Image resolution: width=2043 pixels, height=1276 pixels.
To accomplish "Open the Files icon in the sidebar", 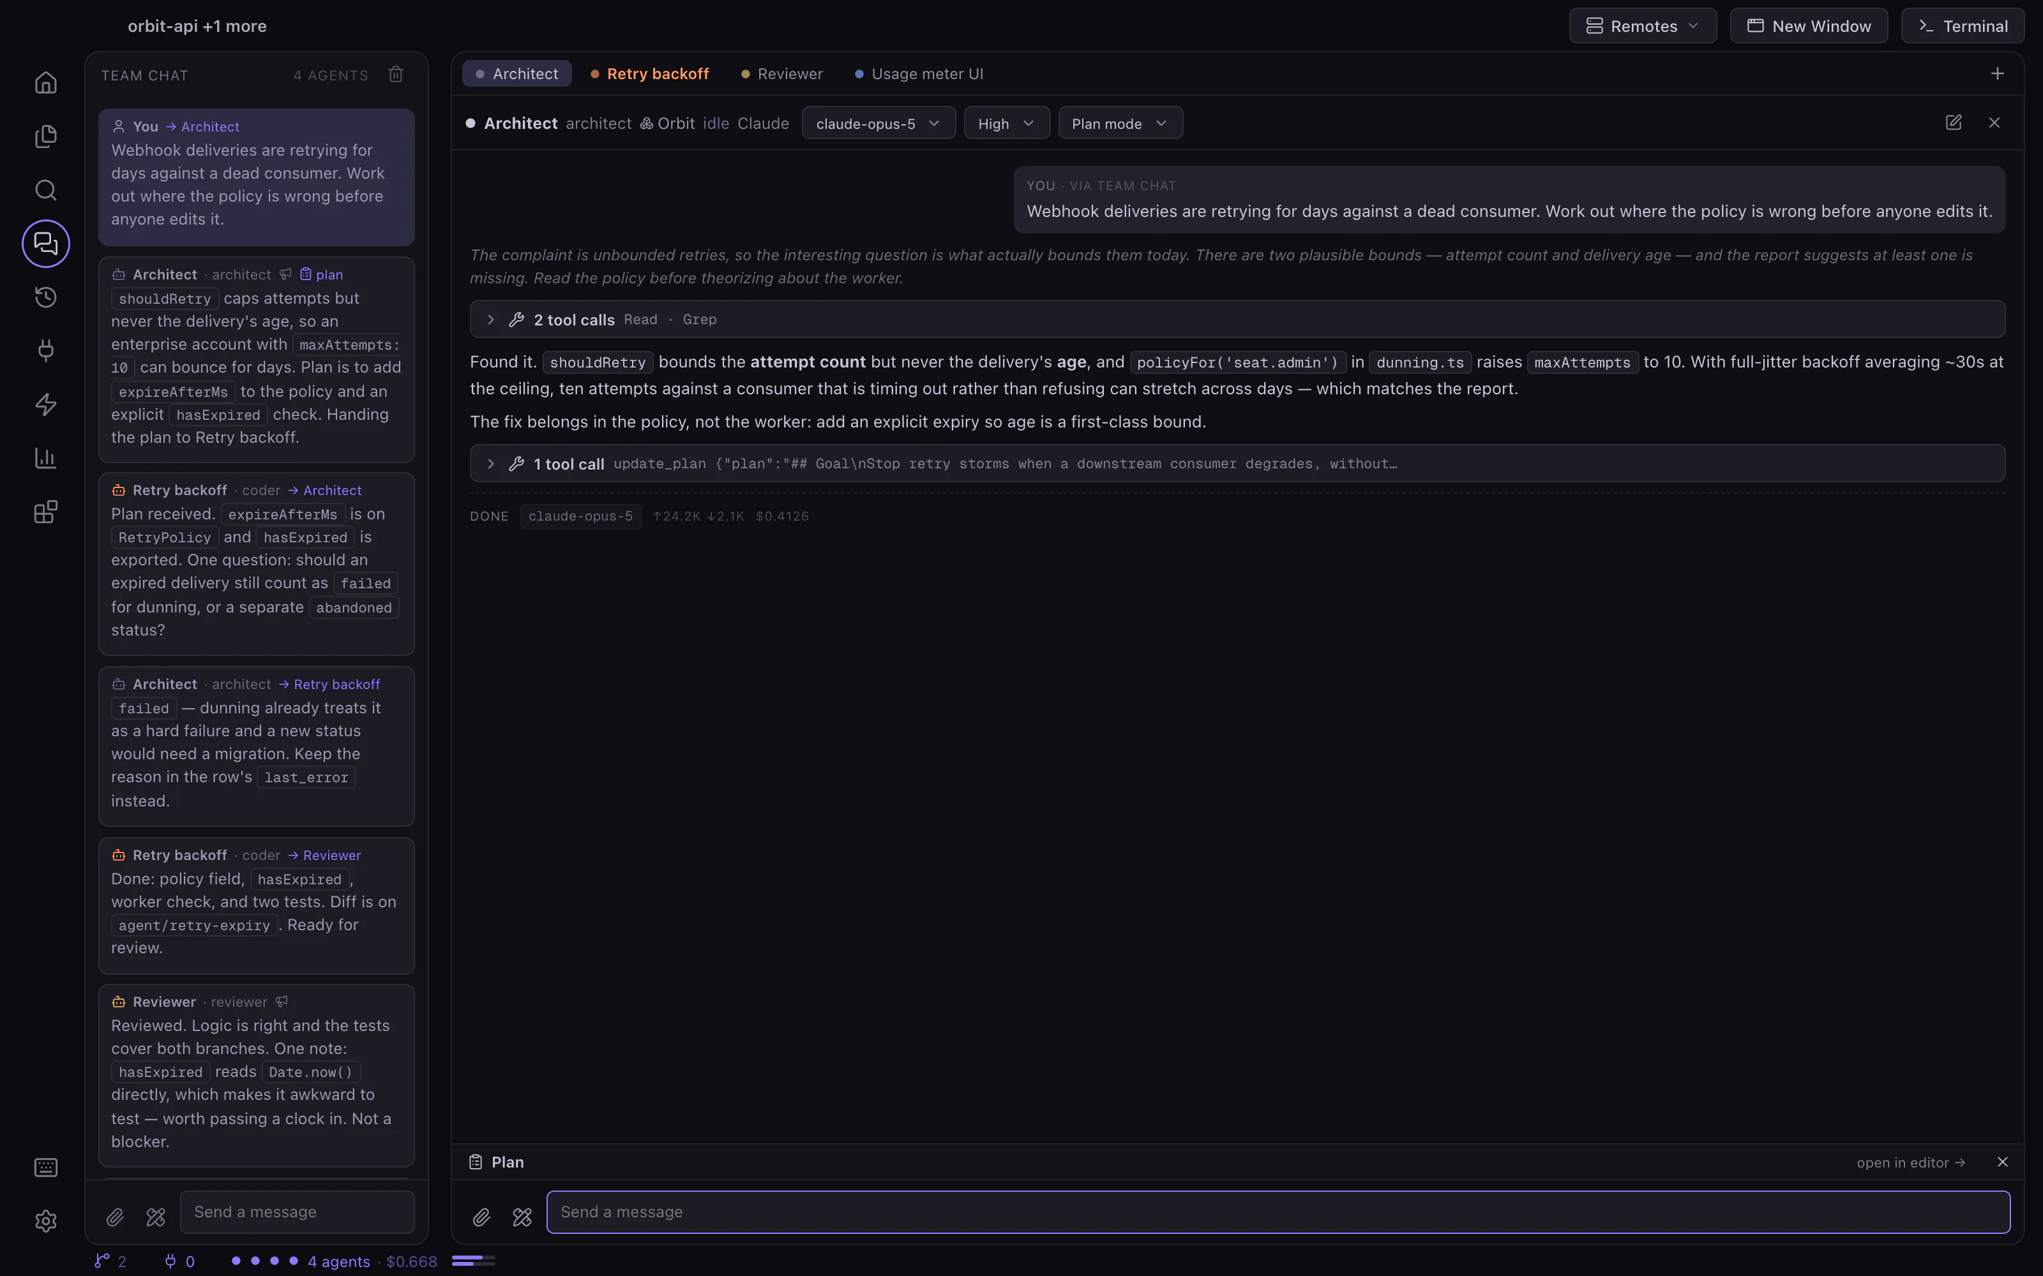I will 45,136.
